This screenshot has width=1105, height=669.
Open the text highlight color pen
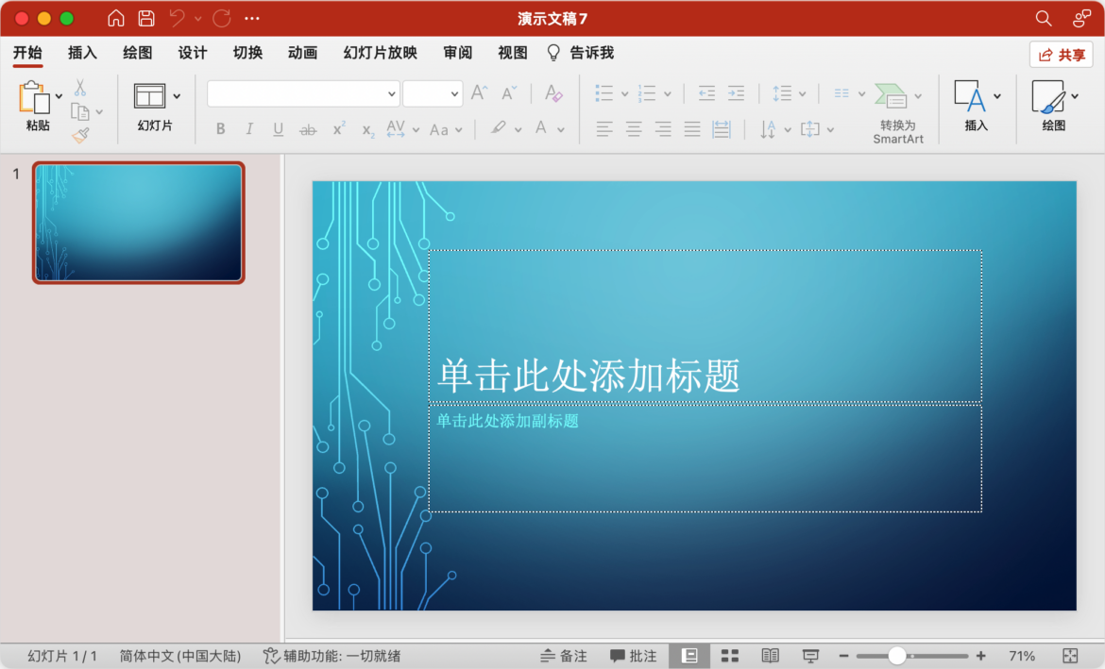[x=499, y=129]
